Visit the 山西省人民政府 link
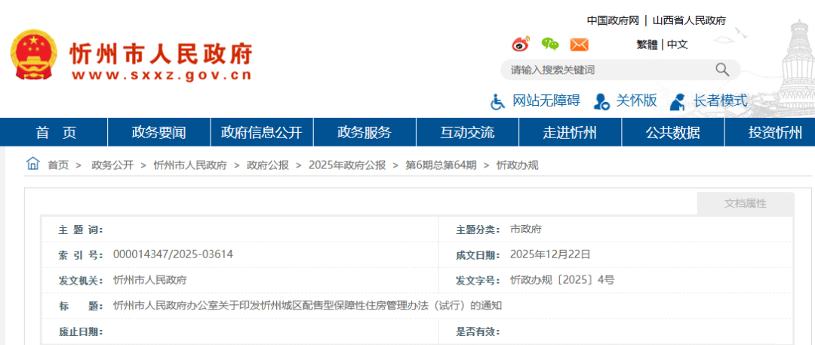This screenshot has height=345, width=815. click(689, 20)
